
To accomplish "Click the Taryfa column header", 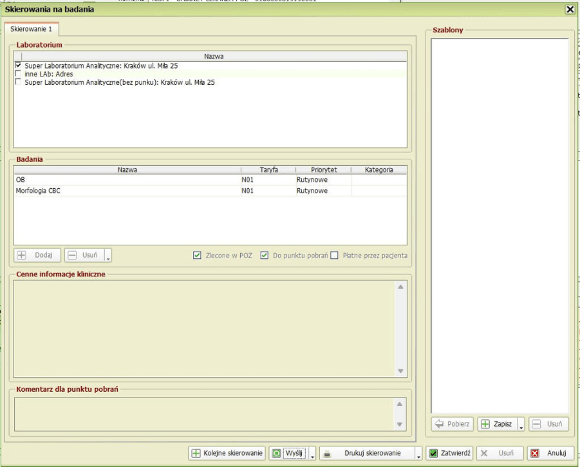I will pos(268,170).
